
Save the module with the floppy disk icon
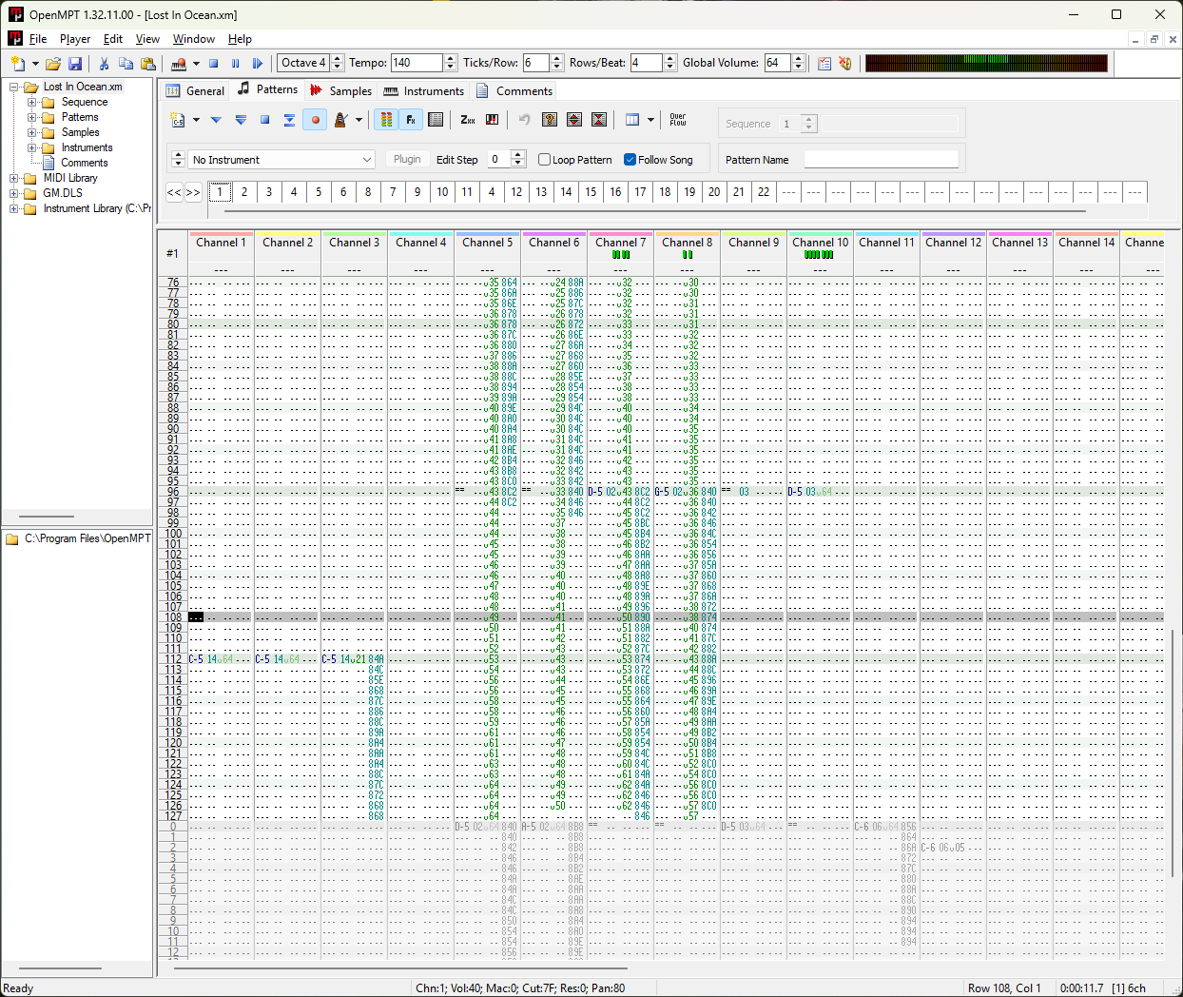click(75, 64)
